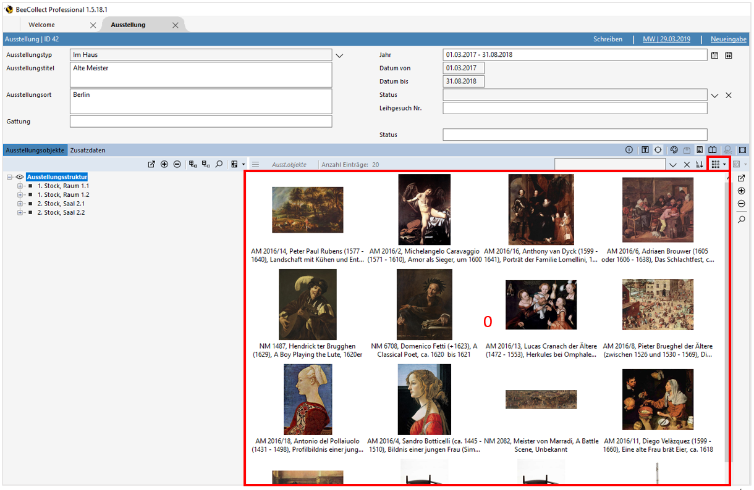Toggle the eye visibility icon next to Ausstellungsstruktur
Screen dimensions: 754x490
(19, 176)
